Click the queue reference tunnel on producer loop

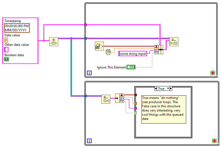click(85, 38)
